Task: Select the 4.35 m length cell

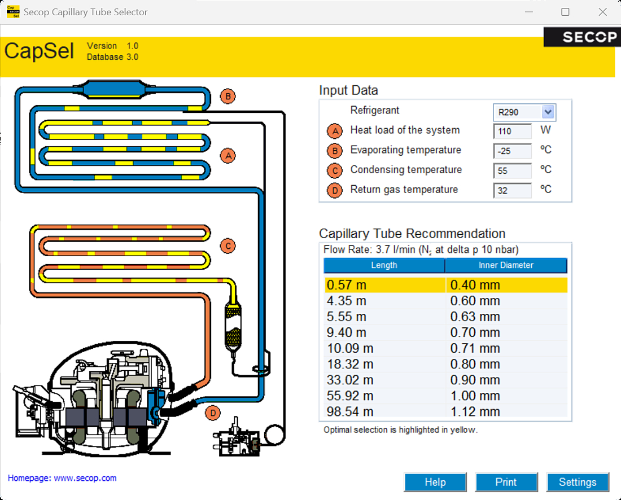Action: point(385,301)
